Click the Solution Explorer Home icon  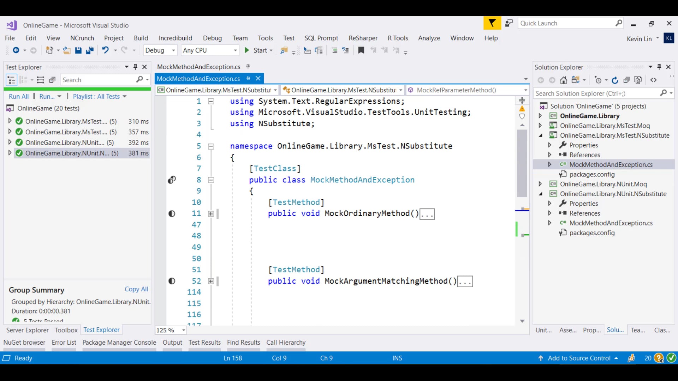564,80
